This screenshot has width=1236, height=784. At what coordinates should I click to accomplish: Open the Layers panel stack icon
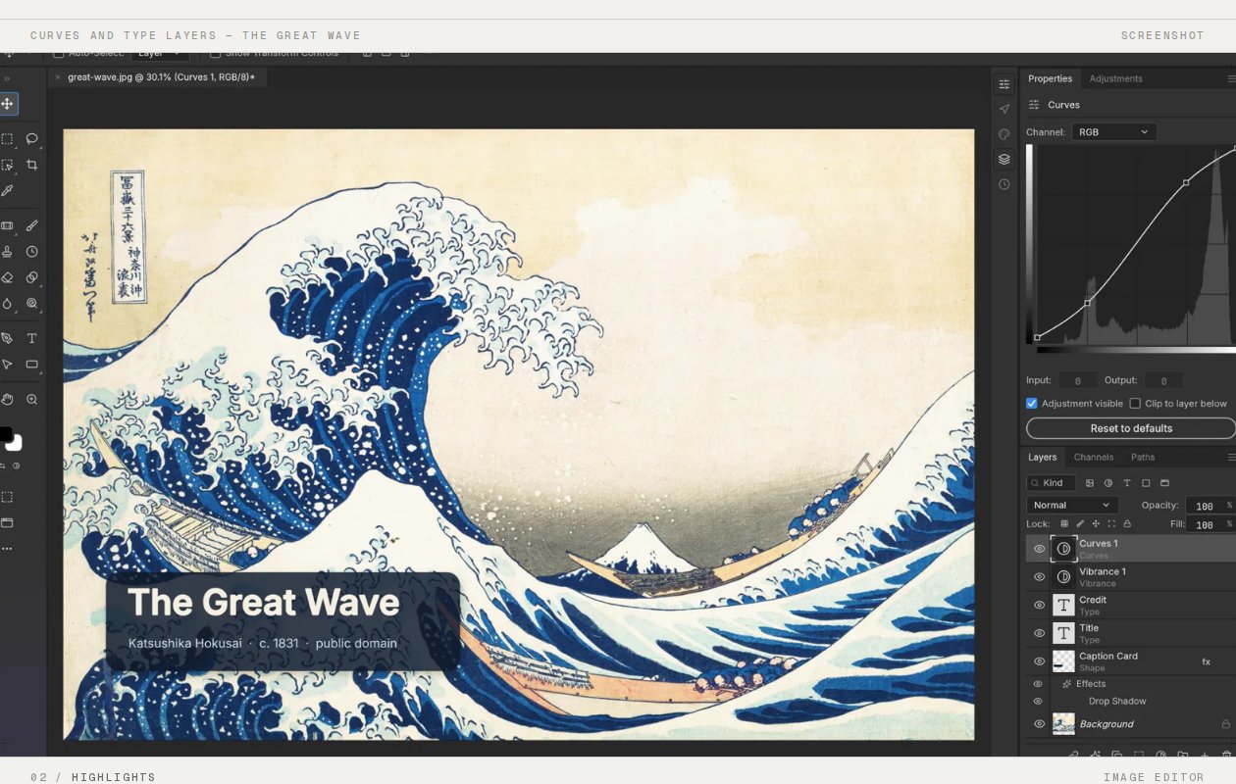[1004, 159]
